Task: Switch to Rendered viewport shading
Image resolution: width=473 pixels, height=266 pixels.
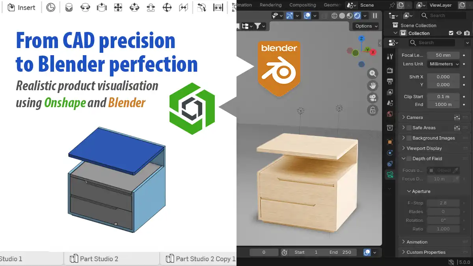Action: click(357, 16)
